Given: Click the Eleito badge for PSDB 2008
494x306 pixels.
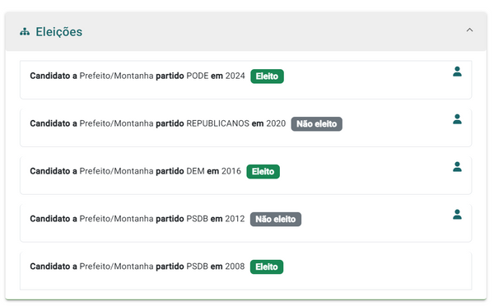Looking at the screenshot, I should (x=267, y=267).
